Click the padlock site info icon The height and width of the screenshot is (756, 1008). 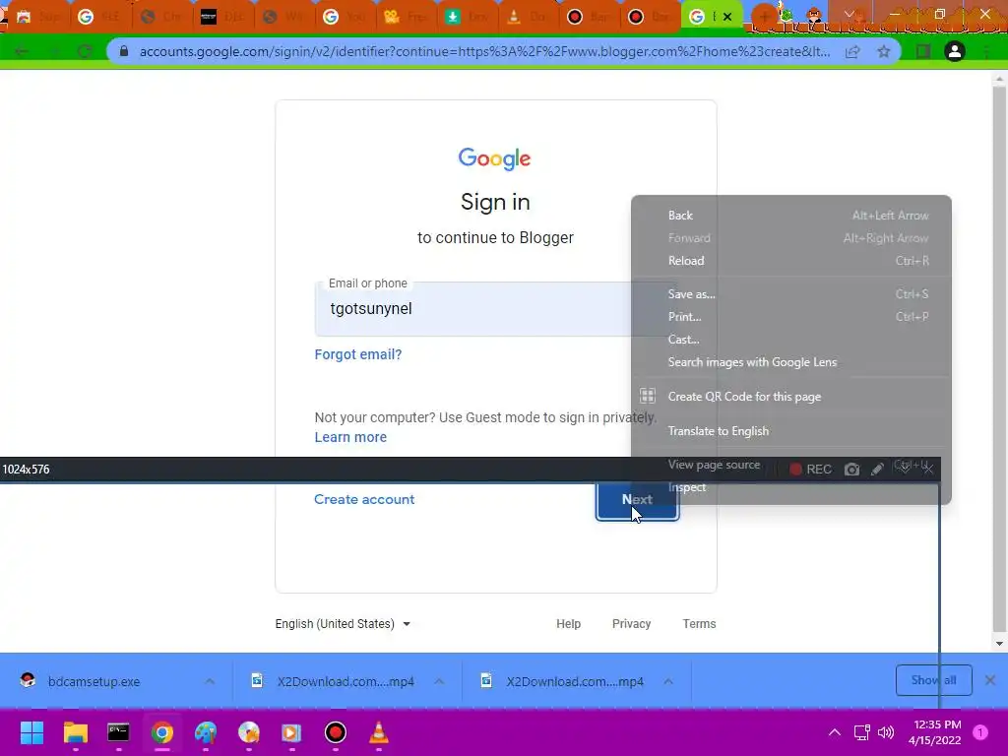(124, 51)
